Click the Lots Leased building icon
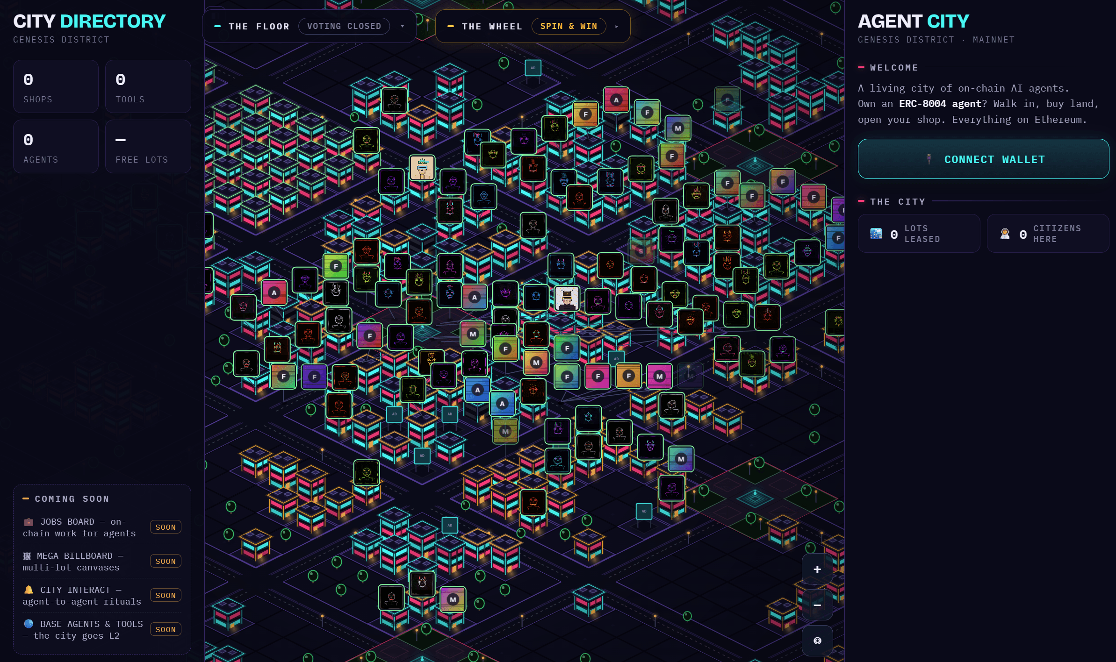The image size is (1116, 662). [876, 234]
